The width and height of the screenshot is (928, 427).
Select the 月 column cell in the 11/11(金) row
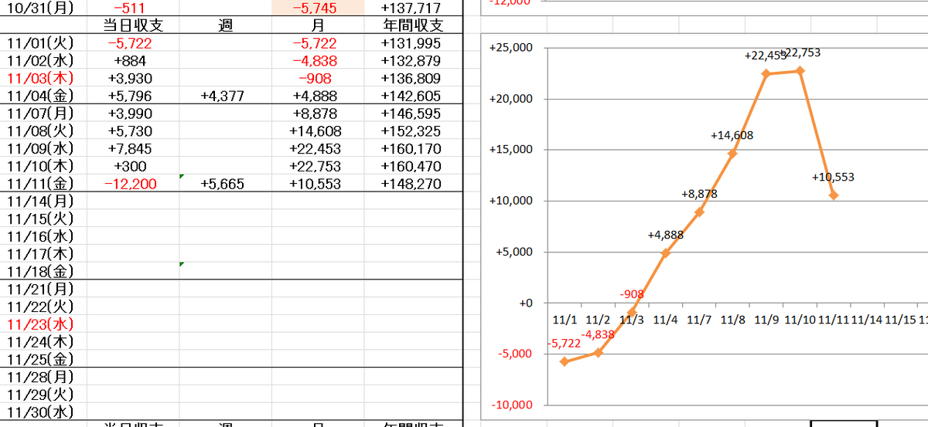[318, 184]
